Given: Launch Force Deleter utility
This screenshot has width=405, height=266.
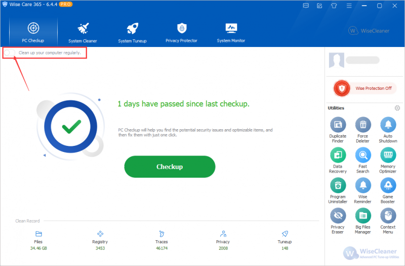Looking at the screenshot, I should coord(362,130).
